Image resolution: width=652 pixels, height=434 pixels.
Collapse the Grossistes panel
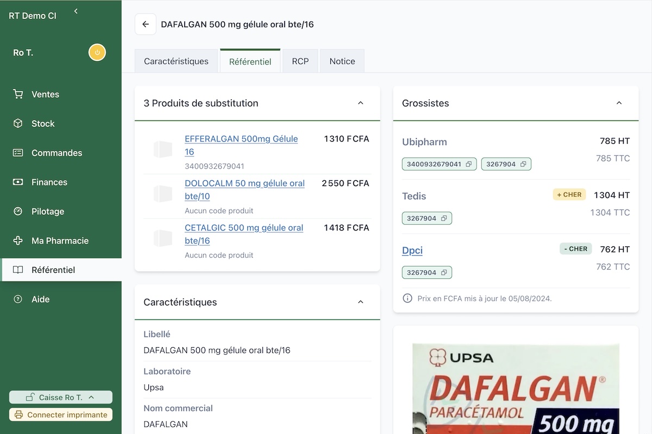point(619,103)
